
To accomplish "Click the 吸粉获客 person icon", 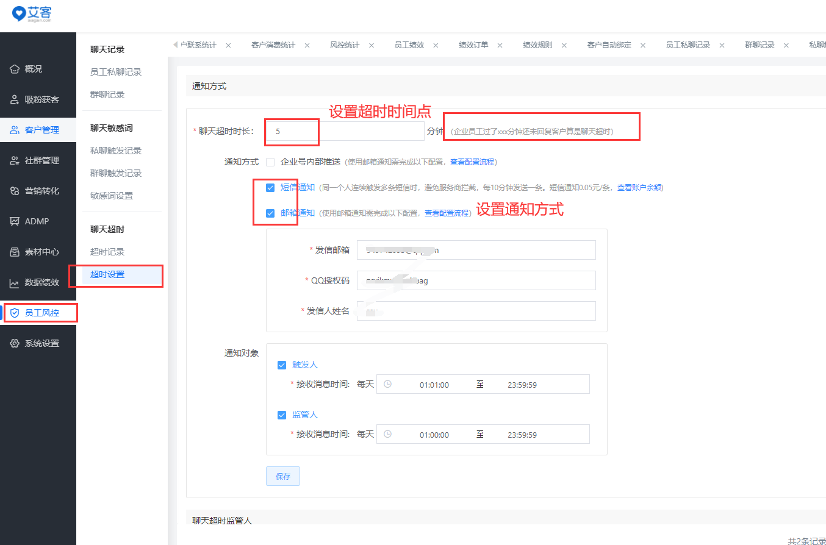I will (x=15, y=100).
